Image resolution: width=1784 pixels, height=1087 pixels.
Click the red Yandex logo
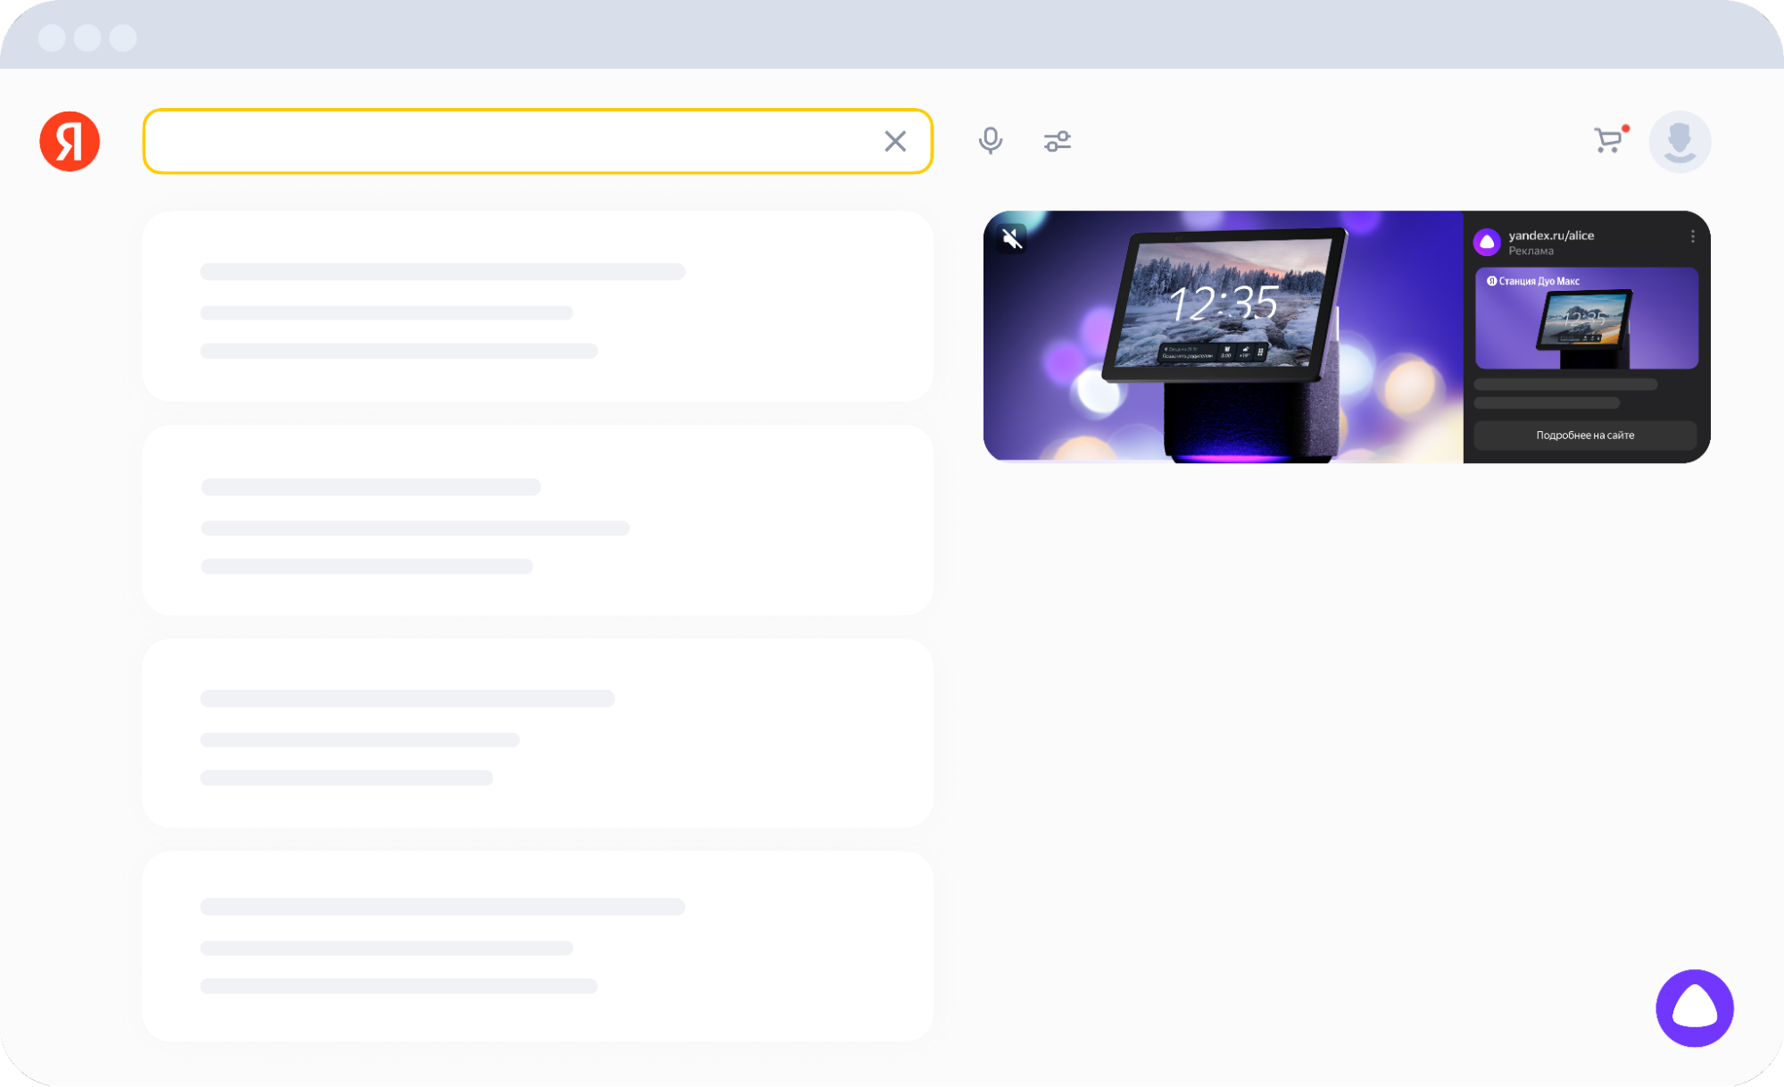tap(70, 141)
